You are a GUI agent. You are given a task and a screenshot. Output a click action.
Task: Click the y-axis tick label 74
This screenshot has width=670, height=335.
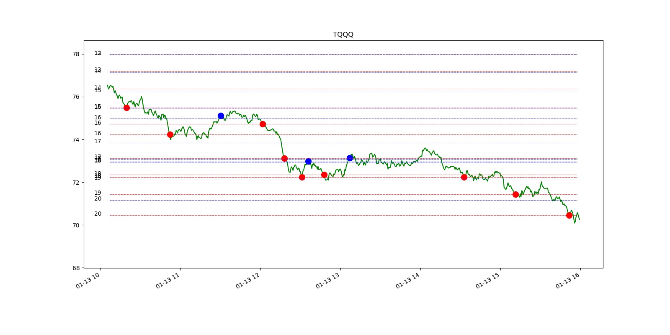(x=76, y=140)
